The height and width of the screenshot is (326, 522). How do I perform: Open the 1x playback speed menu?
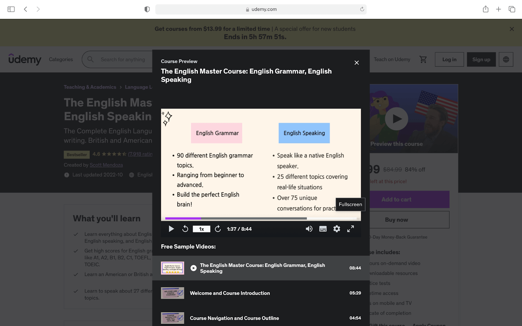(201, 229)
